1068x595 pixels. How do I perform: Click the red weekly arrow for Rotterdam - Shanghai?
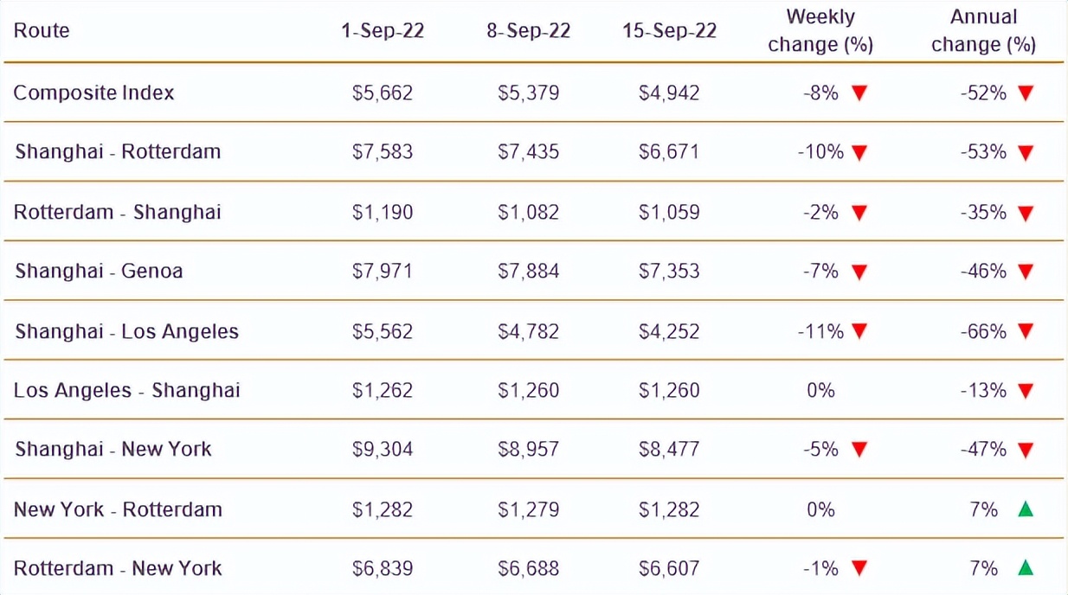coord(859,213)
